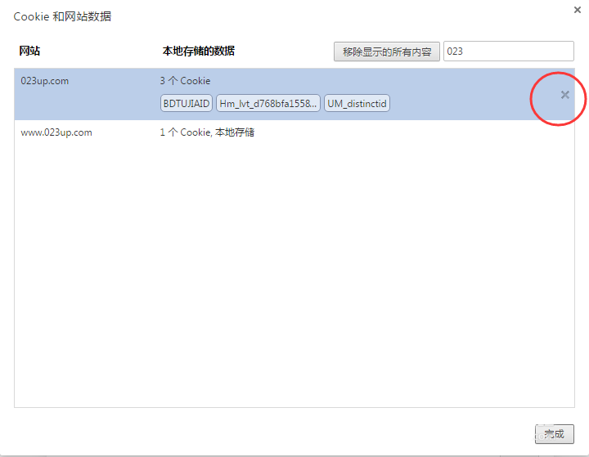Click the 完成 button

tap(555, 434)
